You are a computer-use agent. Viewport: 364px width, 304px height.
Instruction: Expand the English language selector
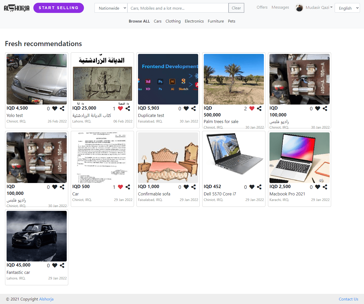347,8
